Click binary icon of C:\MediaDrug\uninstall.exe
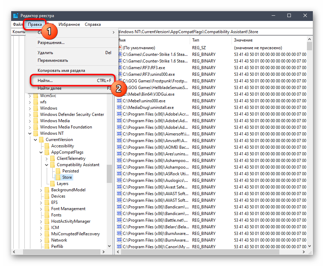 pos(119,108)
